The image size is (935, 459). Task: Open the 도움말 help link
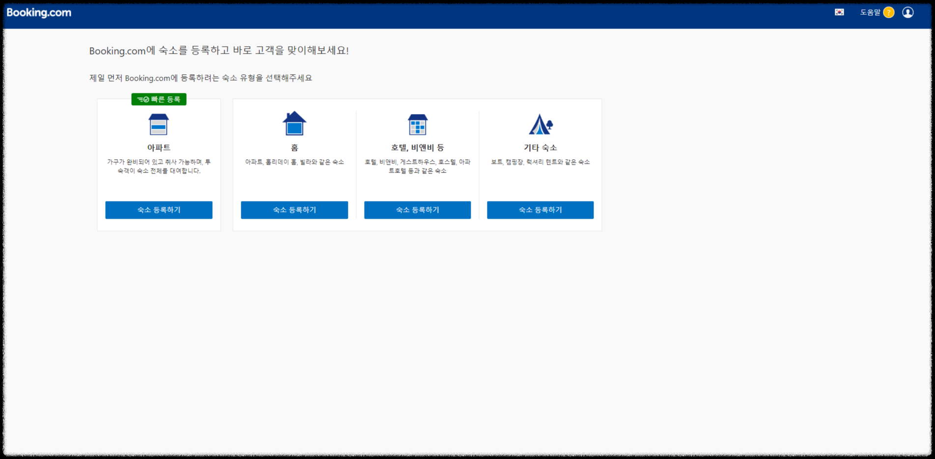[x=870, y=12]
